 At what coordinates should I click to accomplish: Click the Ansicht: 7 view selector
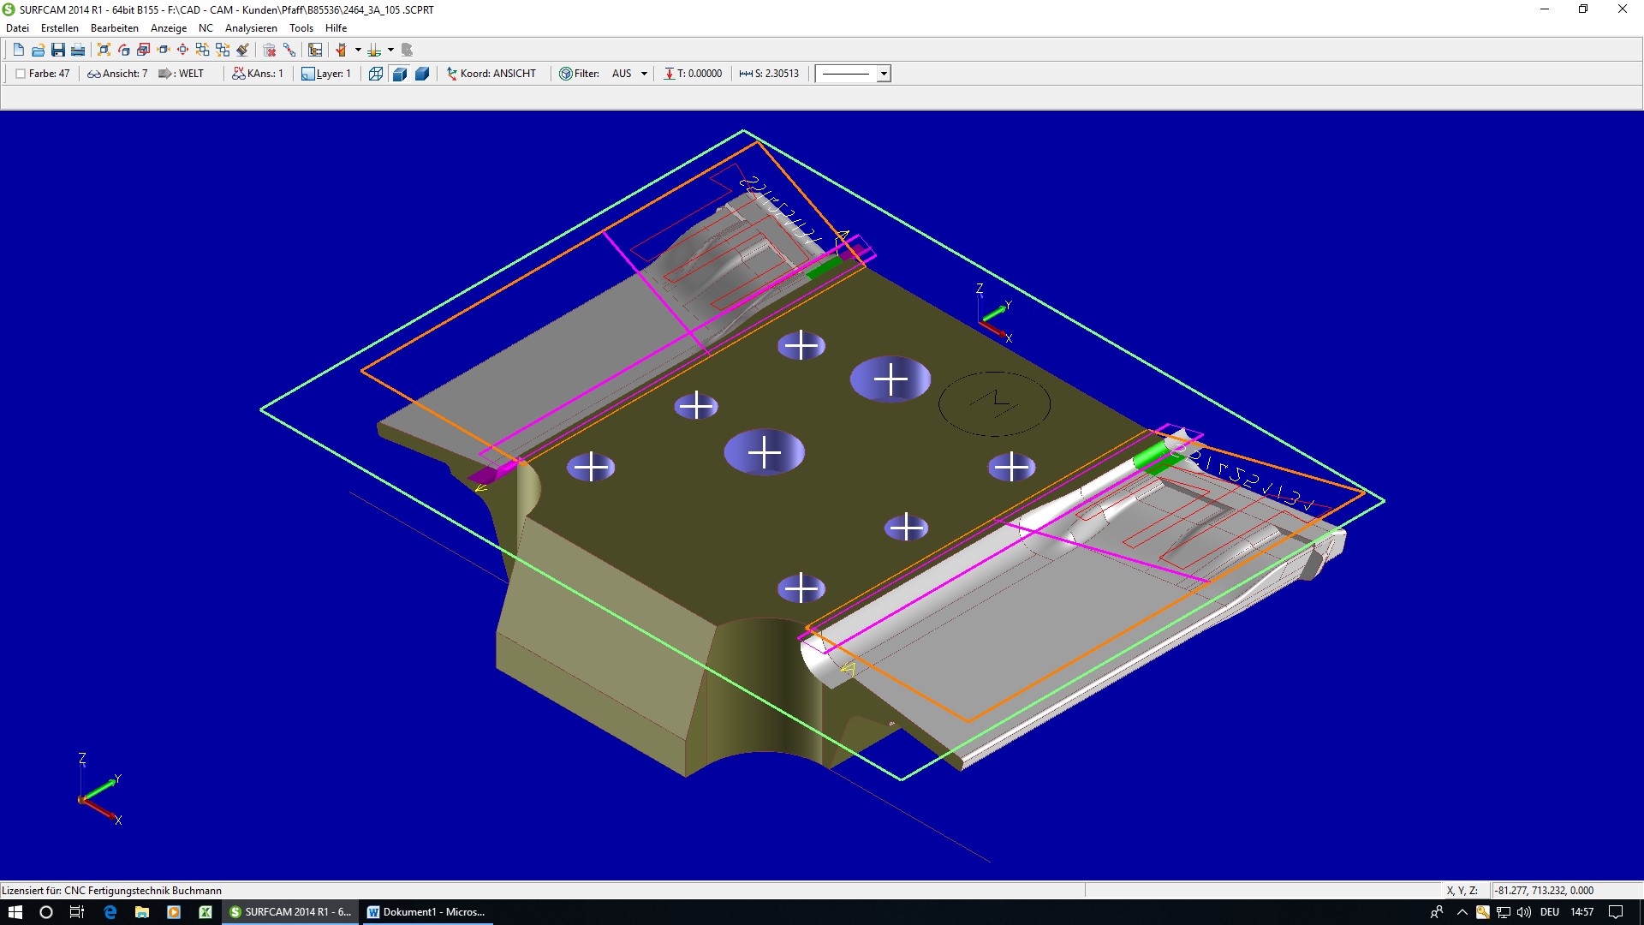pos(117,74)
